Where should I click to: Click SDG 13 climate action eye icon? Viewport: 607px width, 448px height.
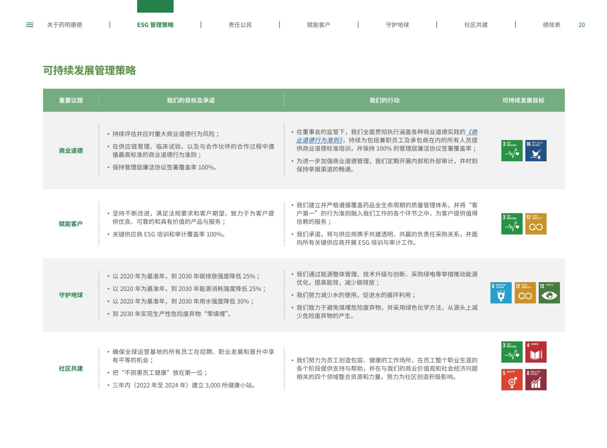549,293
